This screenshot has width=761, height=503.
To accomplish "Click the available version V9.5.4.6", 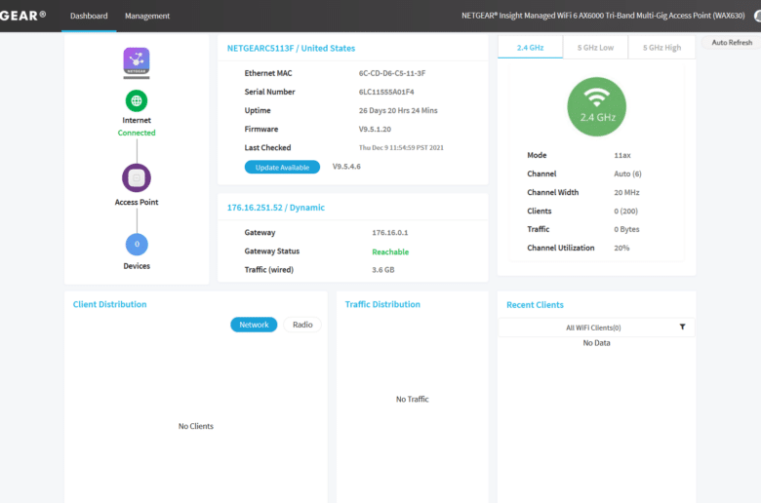I will (346, 167).
